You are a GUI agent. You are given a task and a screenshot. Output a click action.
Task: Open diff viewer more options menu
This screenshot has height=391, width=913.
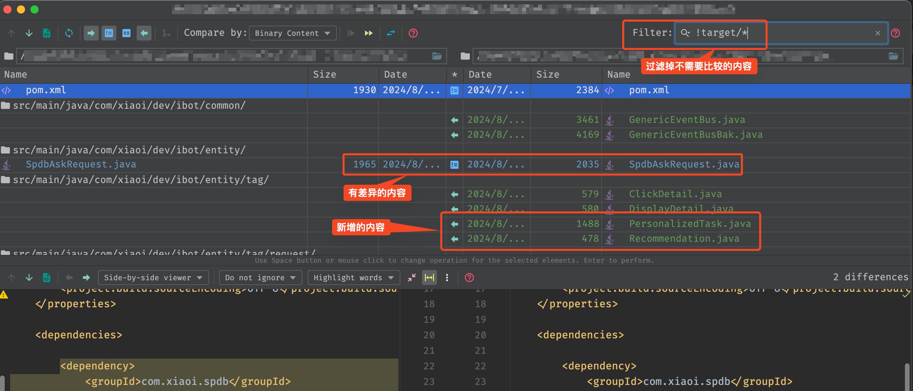tap(447, 278)
